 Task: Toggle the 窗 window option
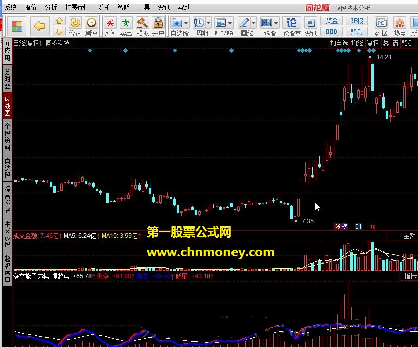point(395,43)
